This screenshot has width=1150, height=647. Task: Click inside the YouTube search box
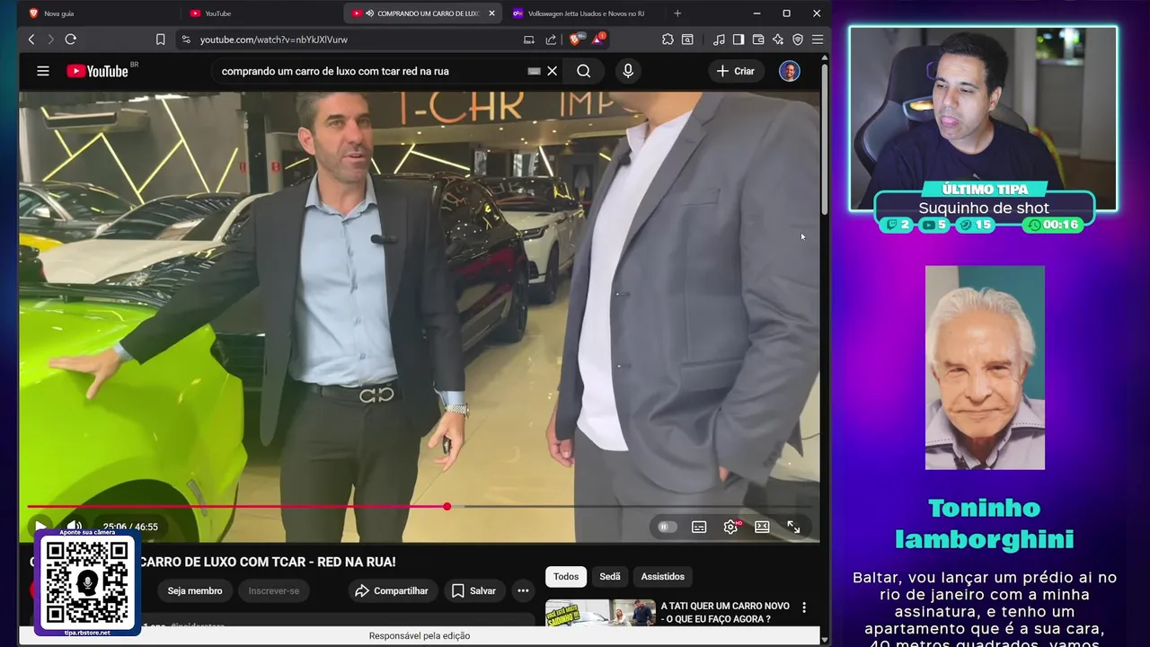point(368,71)
